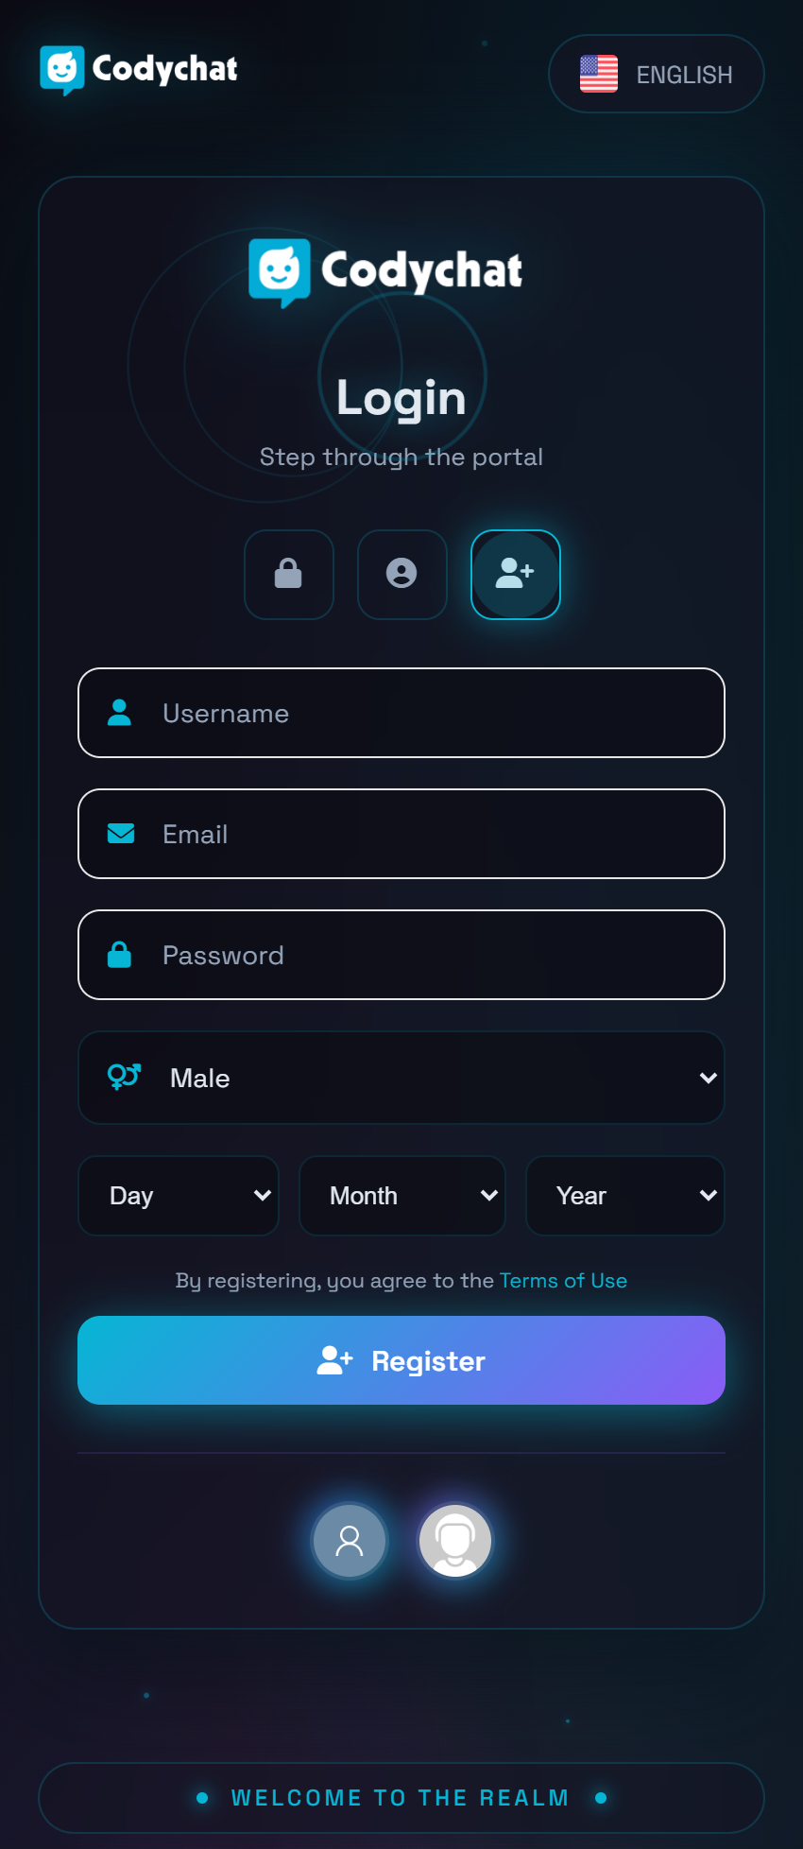
Task: Click the blue guest avatar circle
Action: point(350,1541)
